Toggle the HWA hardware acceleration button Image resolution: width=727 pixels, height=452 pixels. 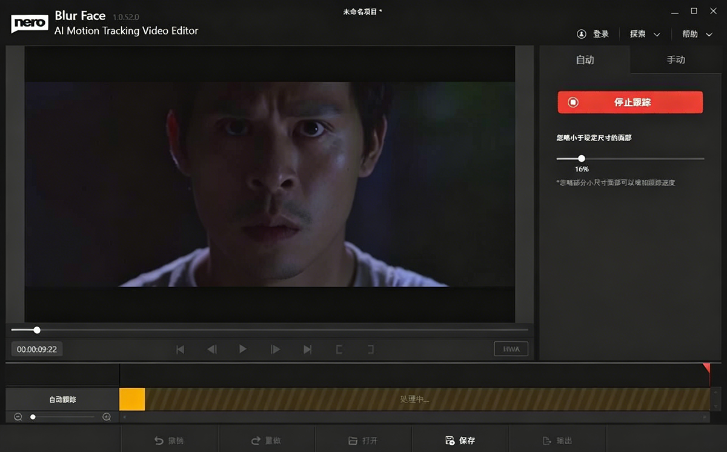click(x=511, y=349)
